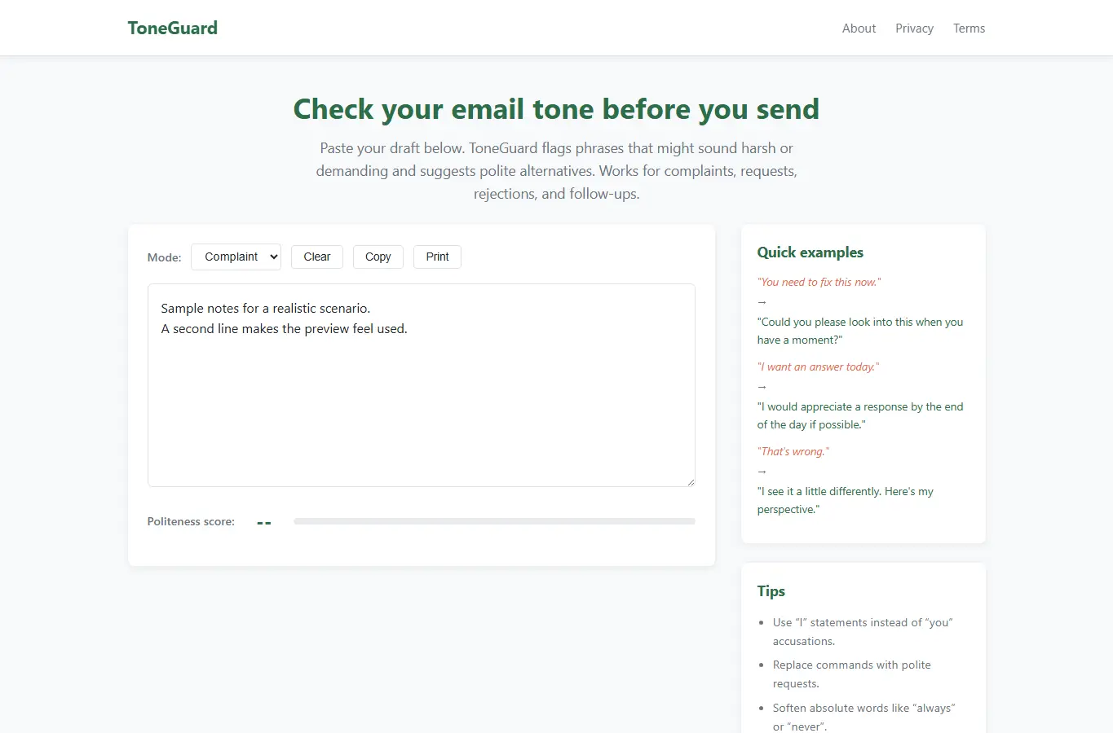Open the Mode dropdown set to Complaint
Viewport: 1113px width, 733px height.
(x=236, y=257)
